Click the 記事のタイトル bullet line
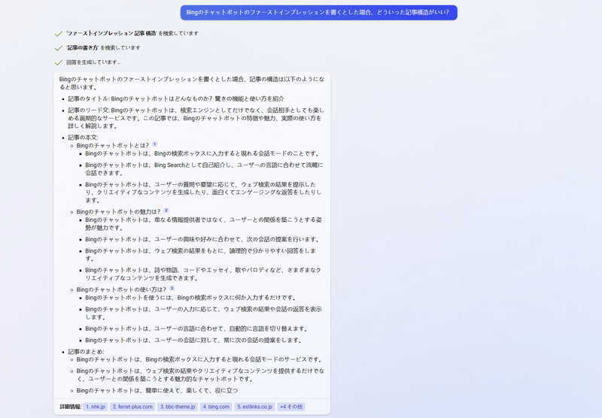This screenshot has height=418, width=602. 176,98
